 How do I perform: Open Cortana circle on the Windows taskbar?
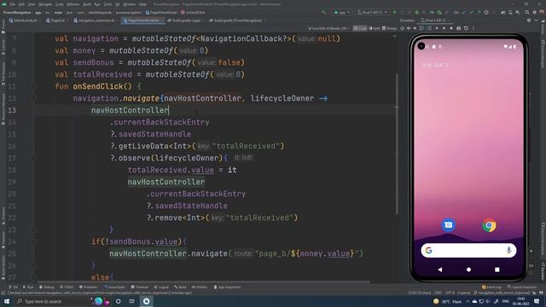(x=119, y=301)
